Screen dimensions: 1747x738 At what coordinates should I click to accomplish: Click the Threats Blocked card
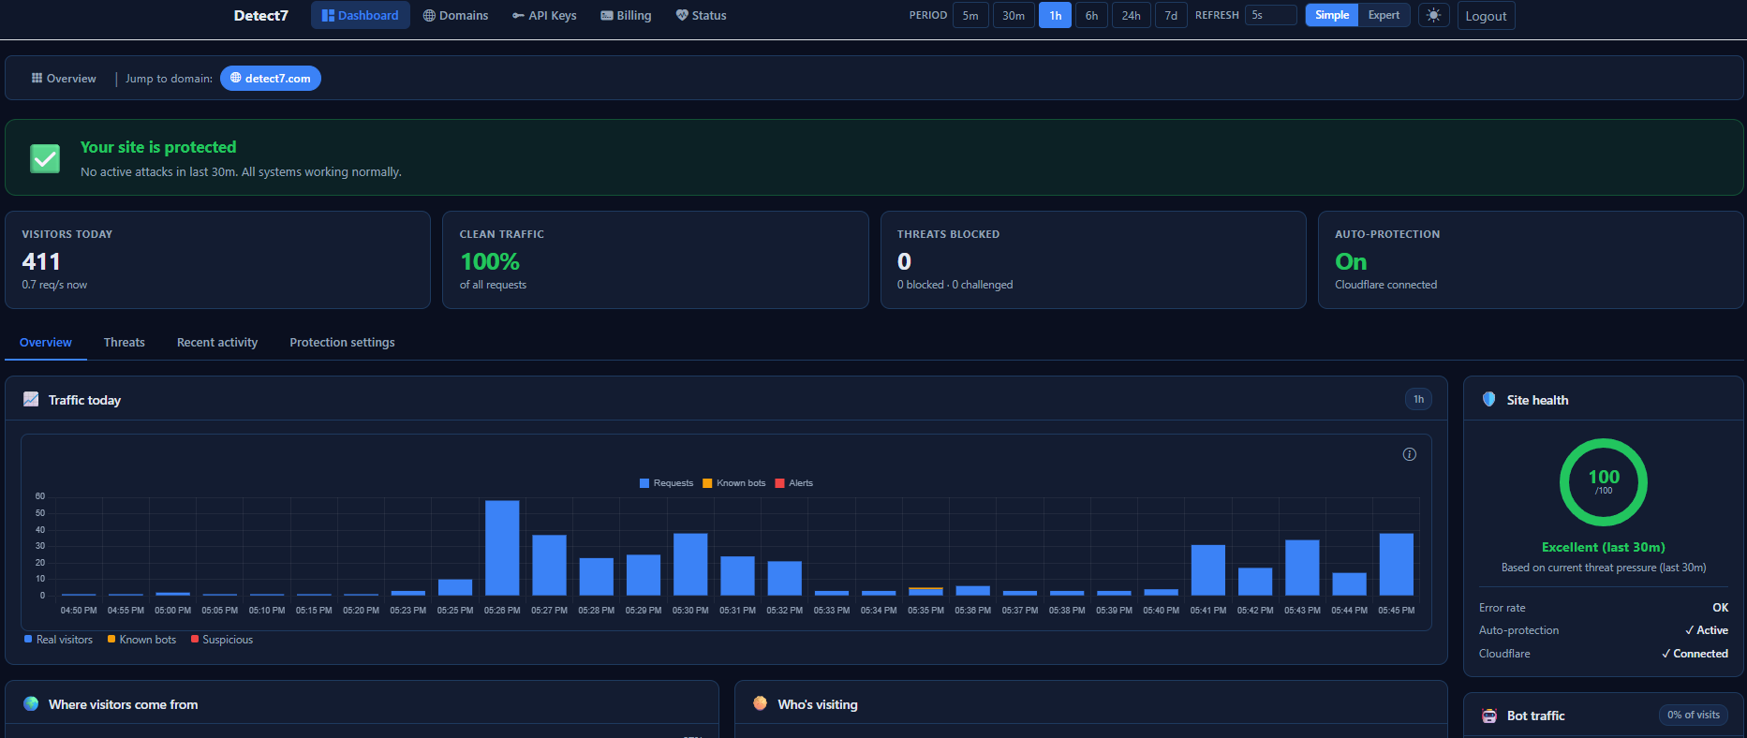click(1093, 259)
